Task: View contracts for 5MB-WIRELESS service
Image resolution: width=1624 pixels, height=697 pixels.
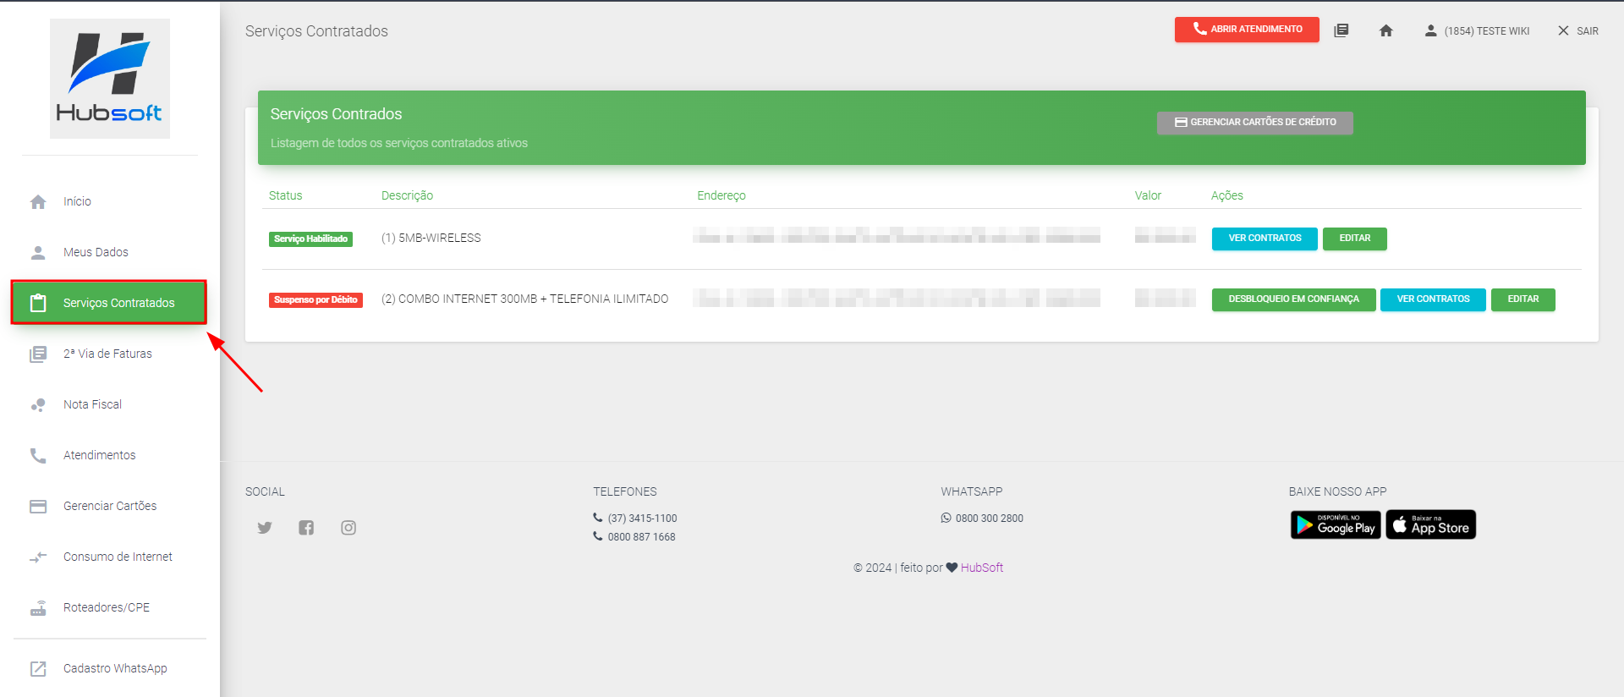Action: tap(1265, 239)
